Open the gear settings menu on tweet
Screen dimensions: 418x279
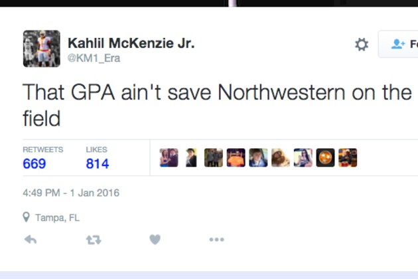[x=362, y=45]
